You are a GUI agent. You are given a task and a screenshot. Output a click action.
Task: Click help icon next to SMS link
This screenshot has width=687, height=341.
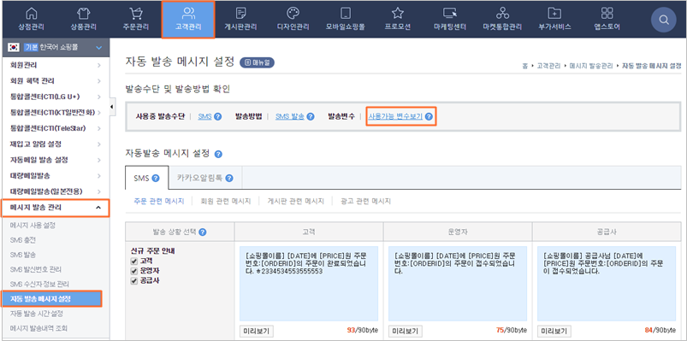(218, 117)
